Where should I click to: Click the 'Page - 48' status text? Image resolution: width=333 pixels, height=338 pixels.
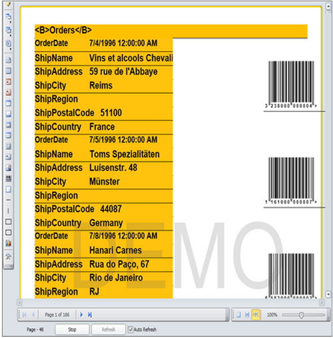35,329
